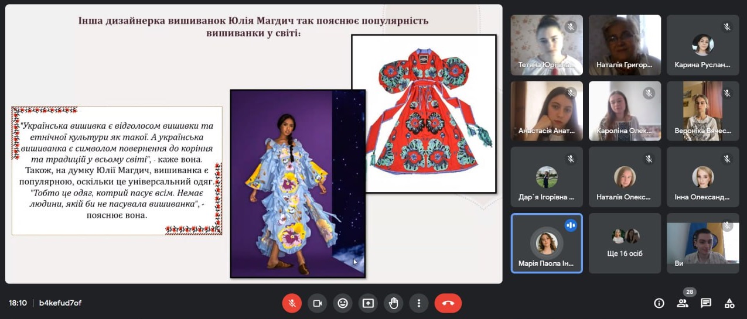Click the audio indicator on Марія Паола tile
The height and width of the screenshot is (319, 747).
point(571,225)
